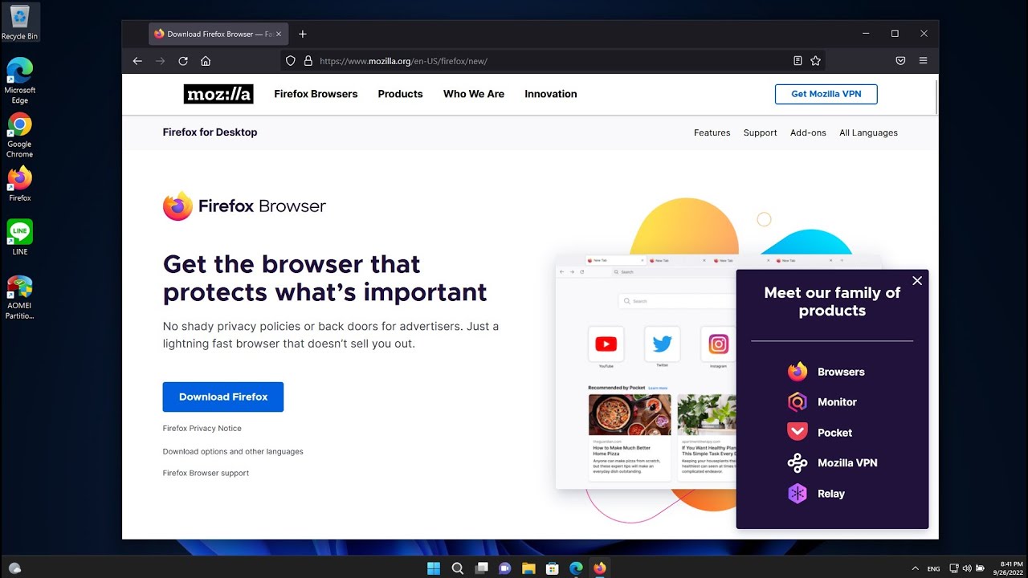This screenshot has height=578, width=1028.
Task: Open the Who We Are navigation menu
Action: (474, 94)
